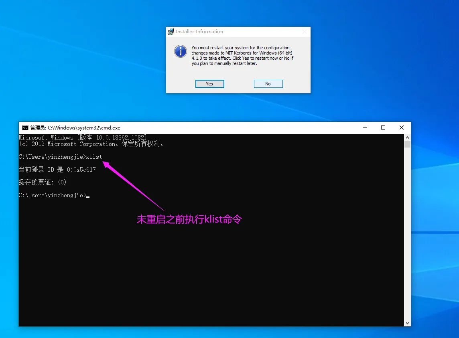Click the scroll up arrow in the console

click(x=407, y=137)
